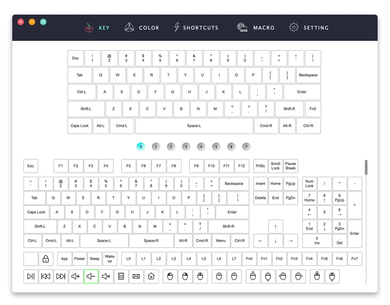Open the SHORTCUTS tab
Viewport: 390px width, 305px height.
pyautogui.click(x=201, y=28)
